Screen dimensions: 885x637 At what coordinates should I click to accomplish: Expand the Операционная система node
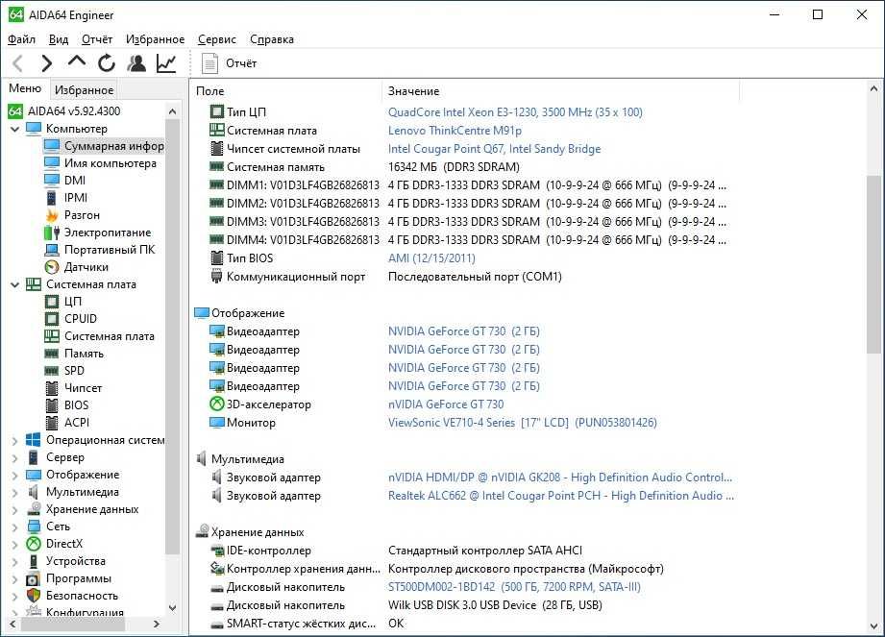pos(15,441)
